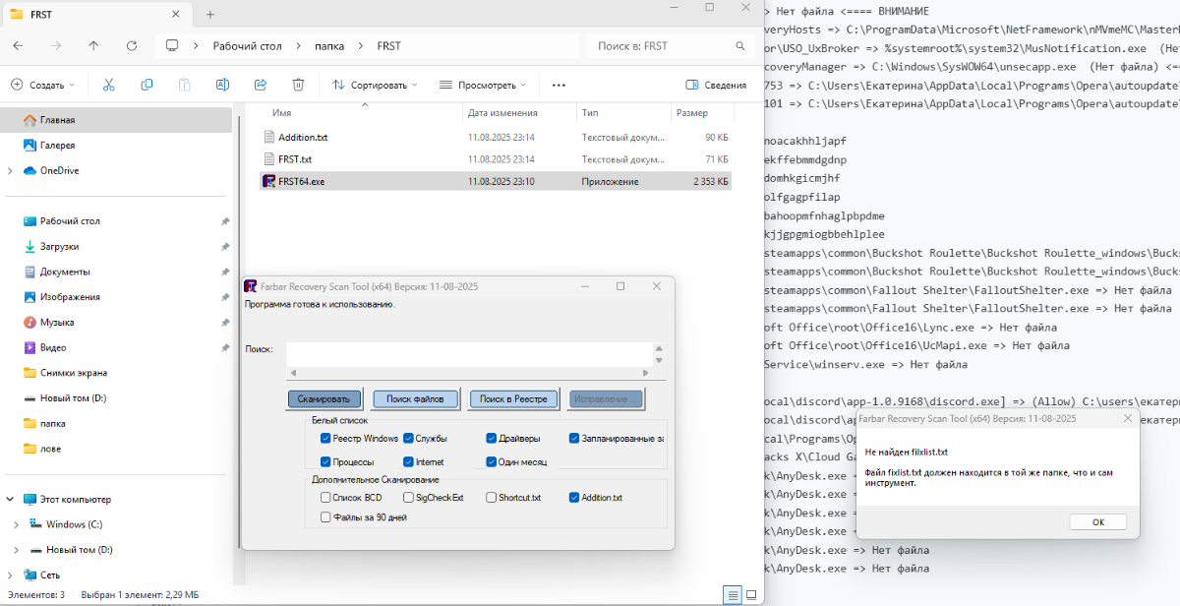This screenshot has height=606, width=1180.
Task: Click Сканировать button in FRST
Action: click(x=324, y=398)
